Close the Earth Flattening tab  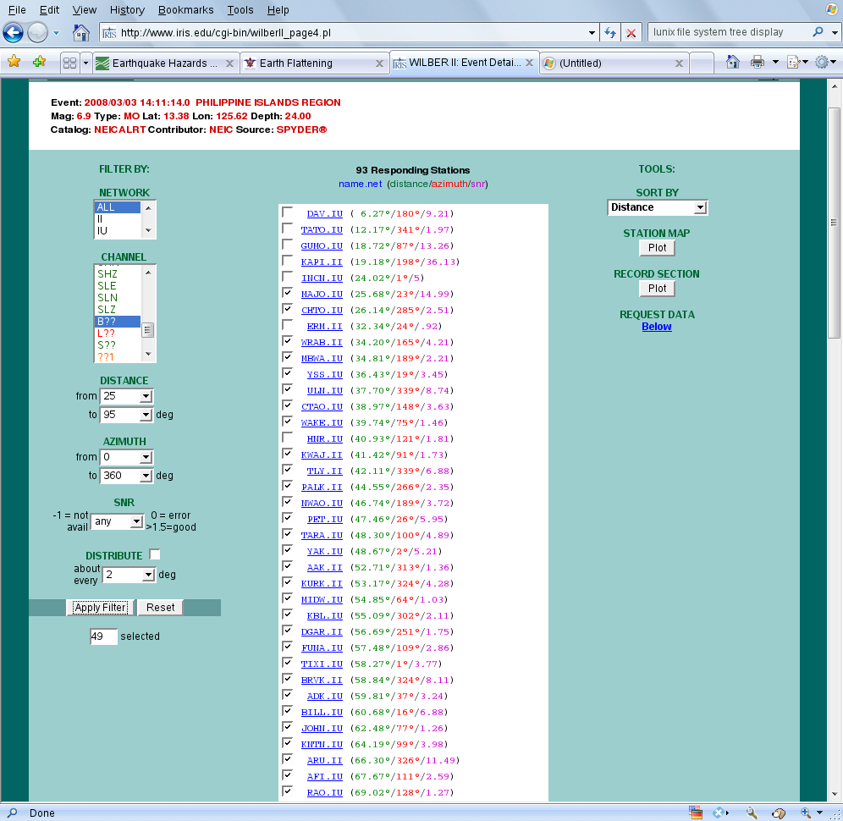(x=379, y=63)
